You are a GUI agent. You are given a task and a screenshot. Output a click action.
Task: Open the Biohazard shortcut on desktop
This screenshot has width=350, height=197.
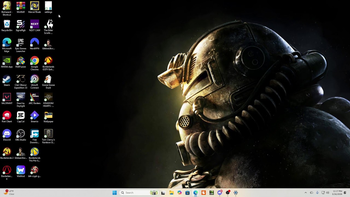click(x=7, y=8)
